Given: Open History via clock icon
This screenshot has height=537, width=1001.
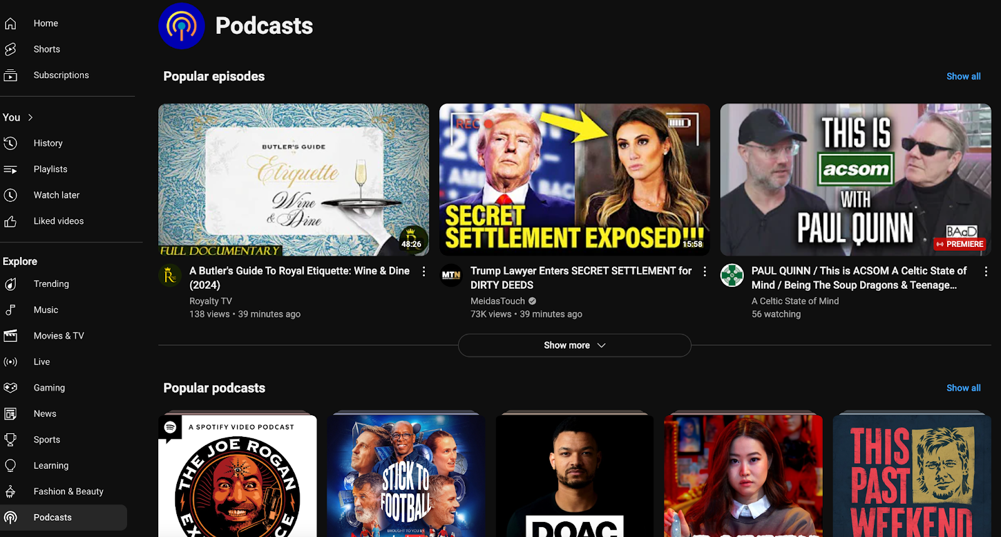Looking at the screenshot, I should [10, 143].
